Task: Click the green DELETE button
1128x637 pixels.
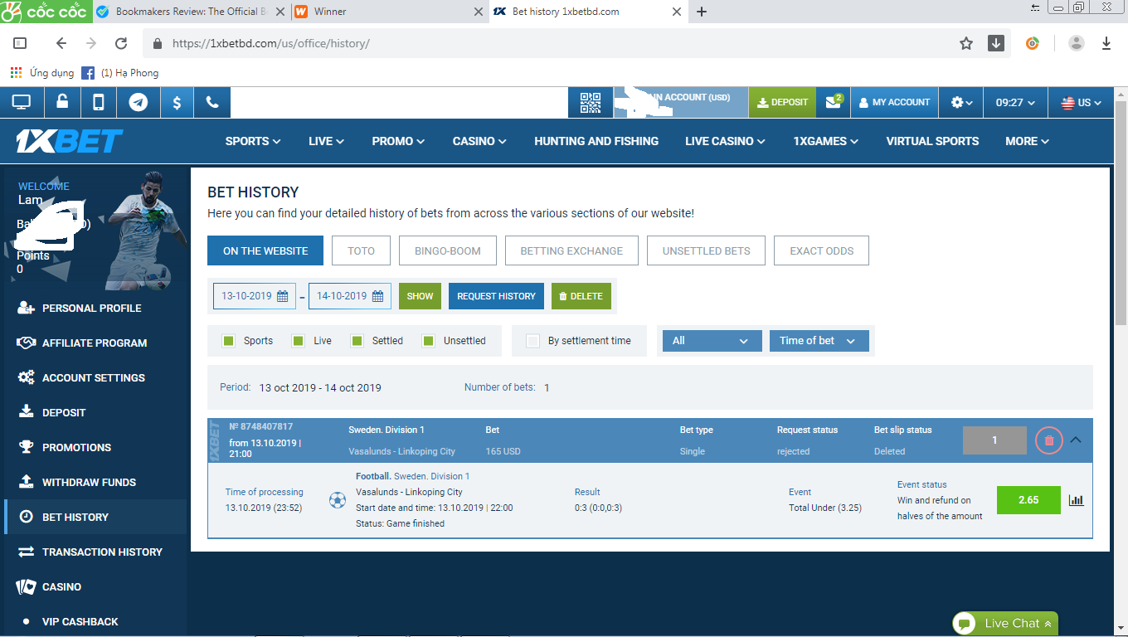Action: click(581, 296)
